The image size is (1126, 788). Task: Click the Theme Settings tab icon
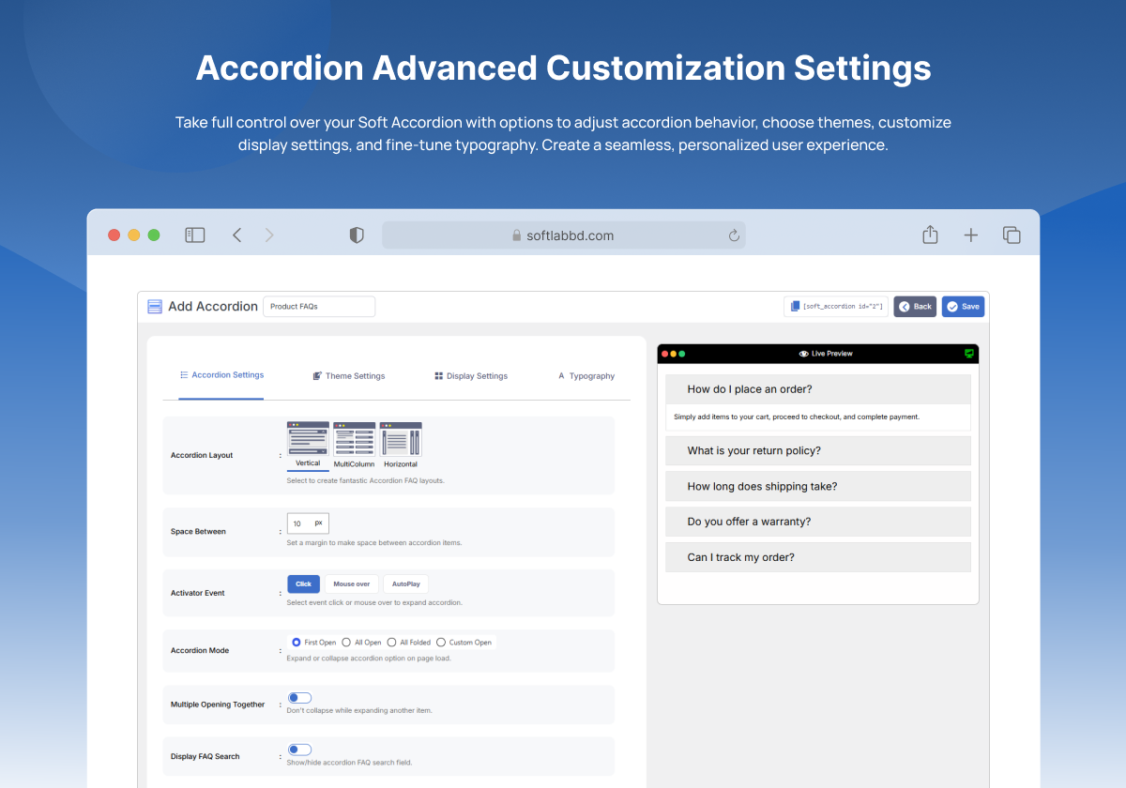pos(317,376)
